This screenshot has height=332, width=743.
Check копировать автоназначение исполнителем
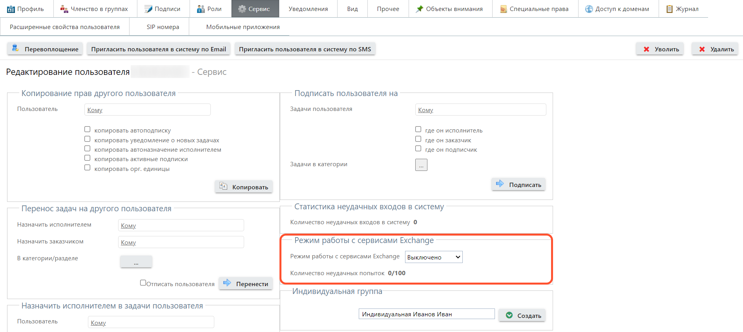pyautogui.click(x=87, y=149)
